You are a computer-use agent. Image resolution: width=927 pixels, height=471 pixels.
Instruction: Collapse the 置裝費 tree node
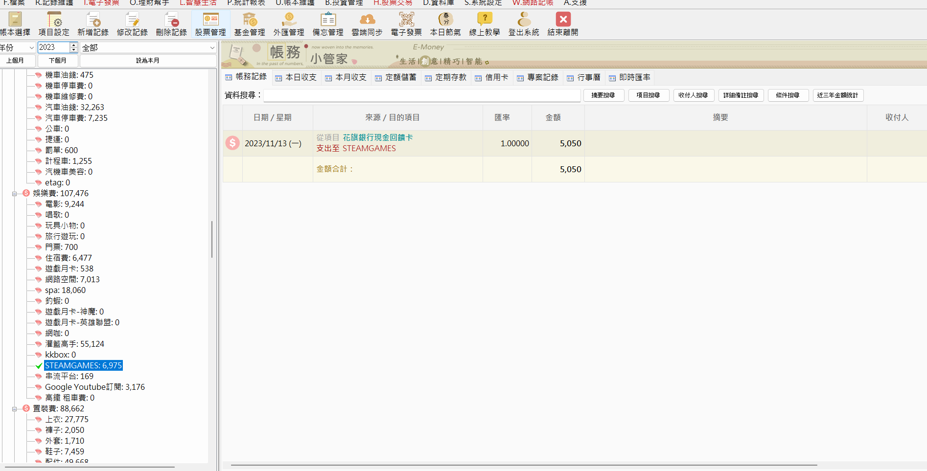tap(14, 409)
